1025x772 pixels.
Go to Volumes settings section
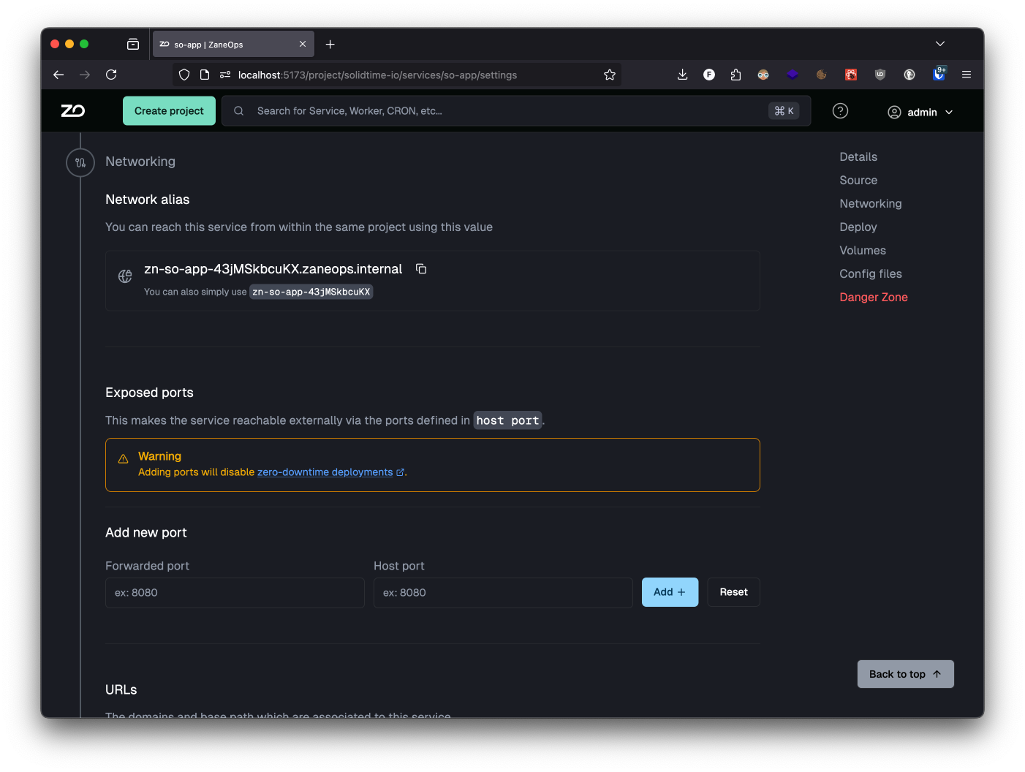(x=863, y=251)
